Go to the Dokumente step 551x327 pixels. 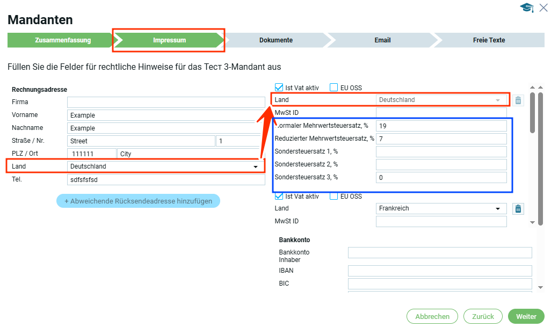[275, 40]
